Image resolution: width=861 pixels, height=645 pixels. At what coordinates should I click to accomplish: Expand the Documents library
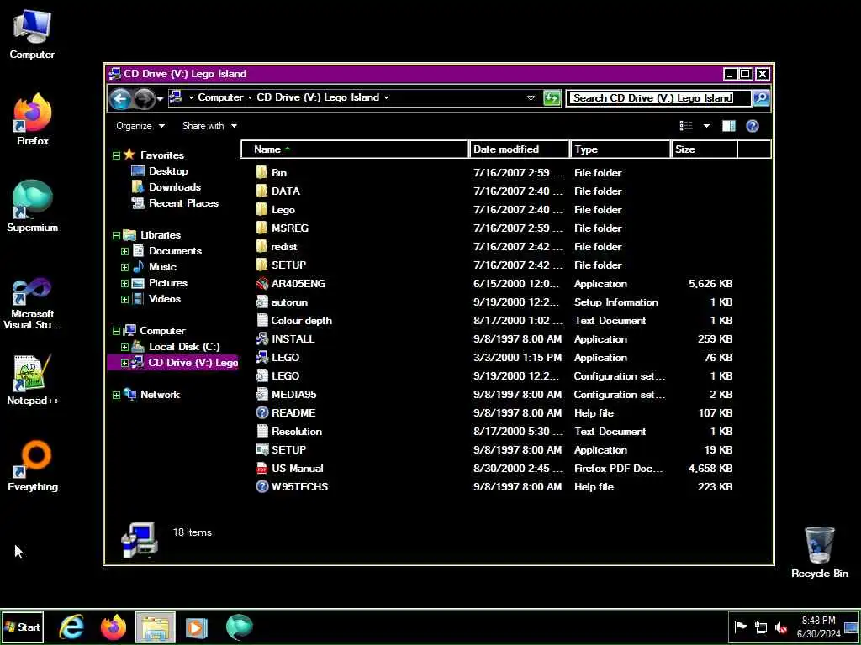tap(124, 252)
